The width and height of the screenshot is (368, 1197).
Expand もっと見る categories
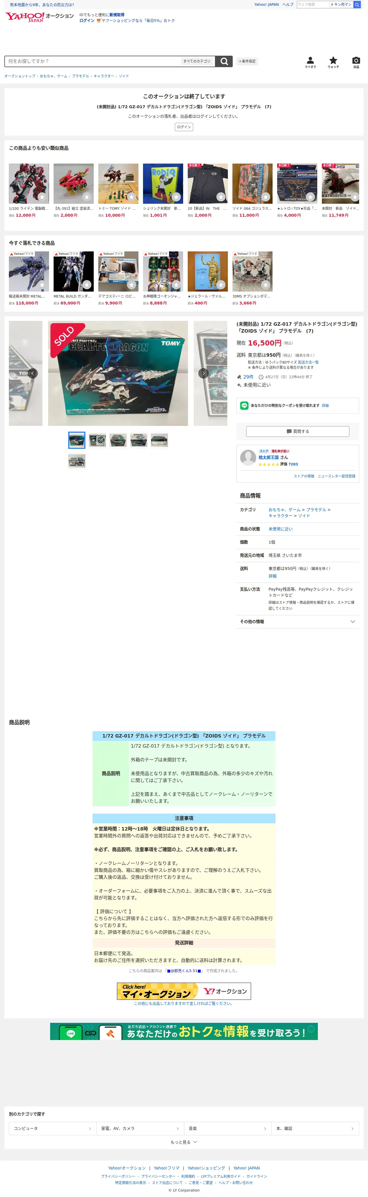coord(184,1142)
